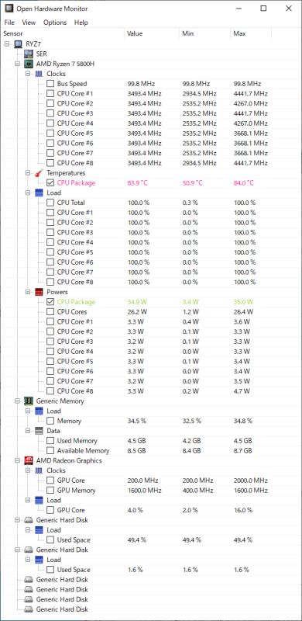Select the AMD Radeon Graphics ATI icon
The image size is (302, 621).
point(29,460)
